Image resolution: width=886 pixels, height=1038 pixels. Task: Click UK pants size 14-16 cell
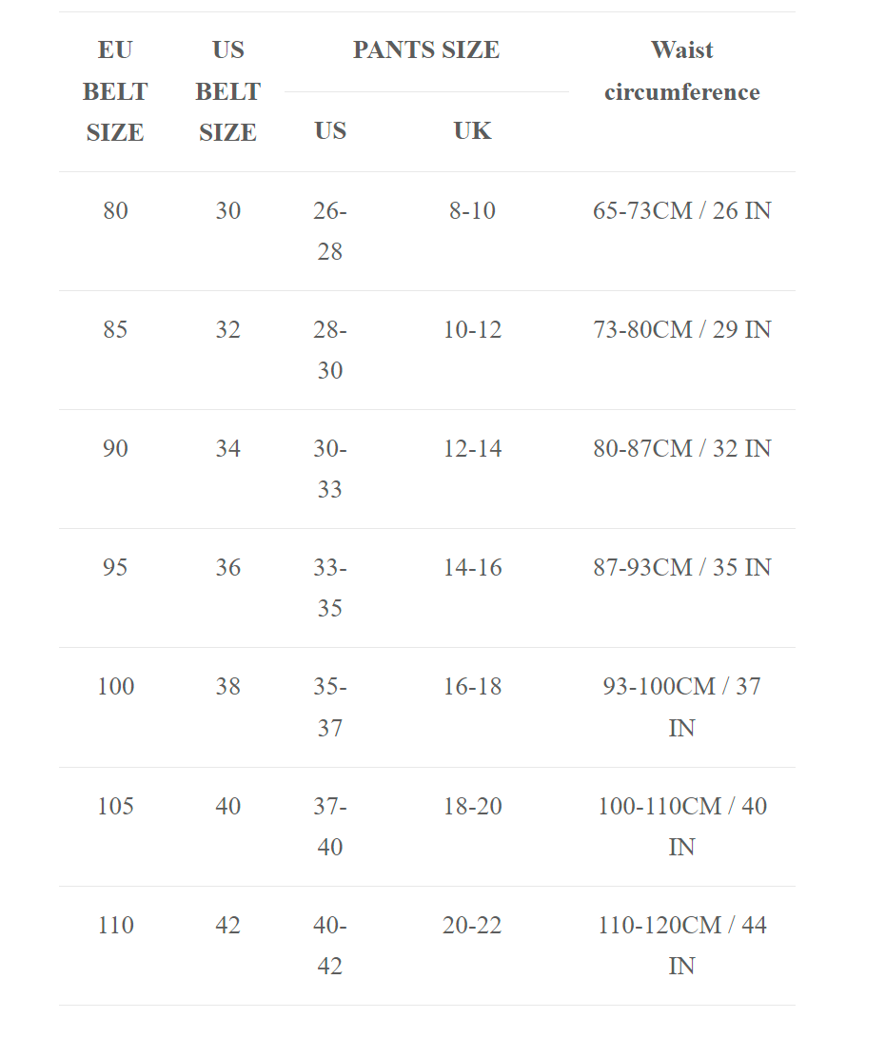(x=472, y=568)
